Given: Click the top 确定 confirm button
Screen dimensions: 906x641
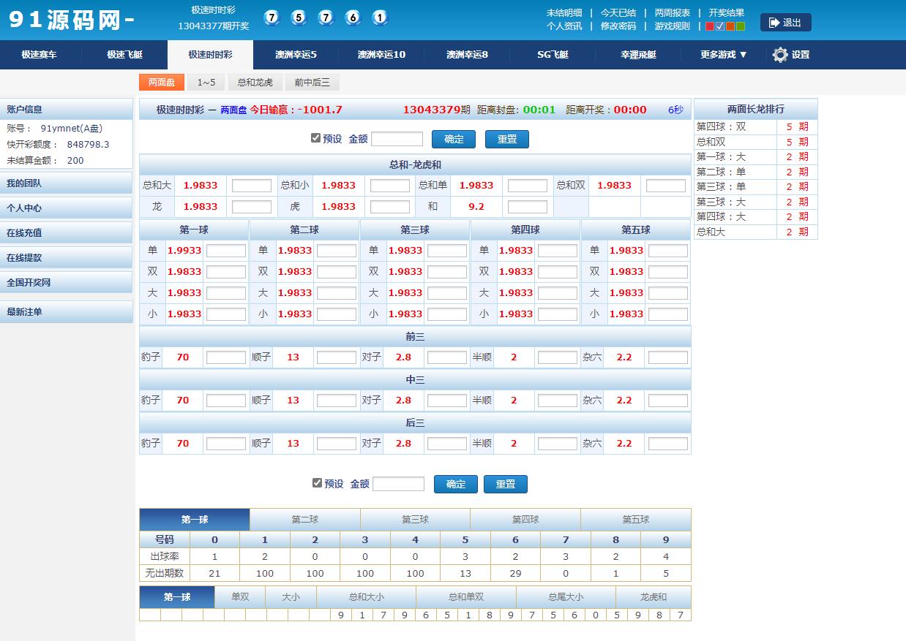Looking at the screenshot, I should coord(454,139).
